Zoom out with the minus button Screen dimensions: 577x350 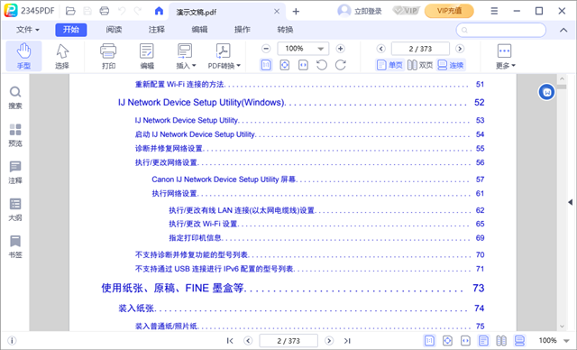pyautogui.click(x=266, y=49)
